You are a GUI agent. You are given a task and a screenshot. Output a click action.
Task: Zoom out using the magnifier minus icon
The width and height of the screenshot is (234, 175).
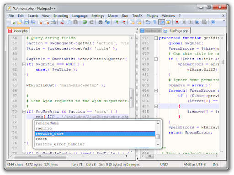coord(123,22)
